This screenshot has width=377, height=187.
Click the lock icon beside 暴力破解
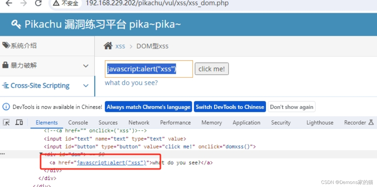pyautogui.click(x=5, y=65)
